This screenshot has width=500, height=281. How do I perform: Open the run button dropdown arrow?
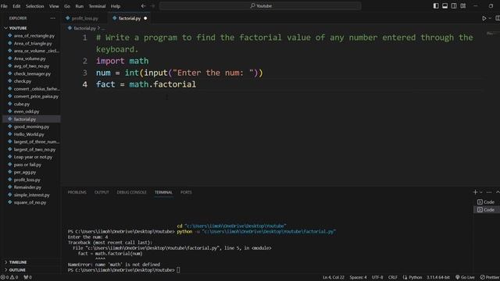(490, 19)
